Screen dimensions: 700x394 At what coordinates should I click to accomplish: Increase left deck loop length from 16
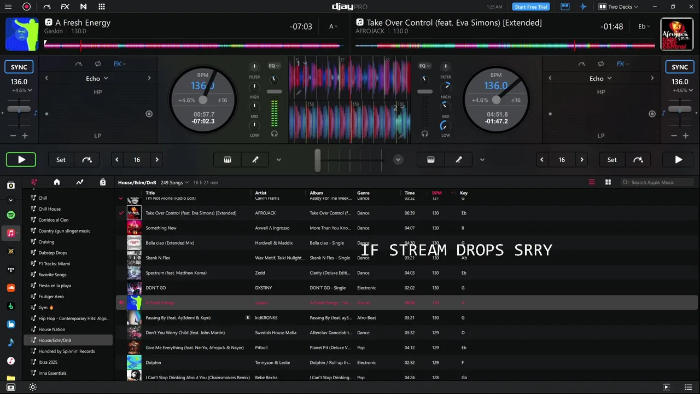click(x=157, y=160)
